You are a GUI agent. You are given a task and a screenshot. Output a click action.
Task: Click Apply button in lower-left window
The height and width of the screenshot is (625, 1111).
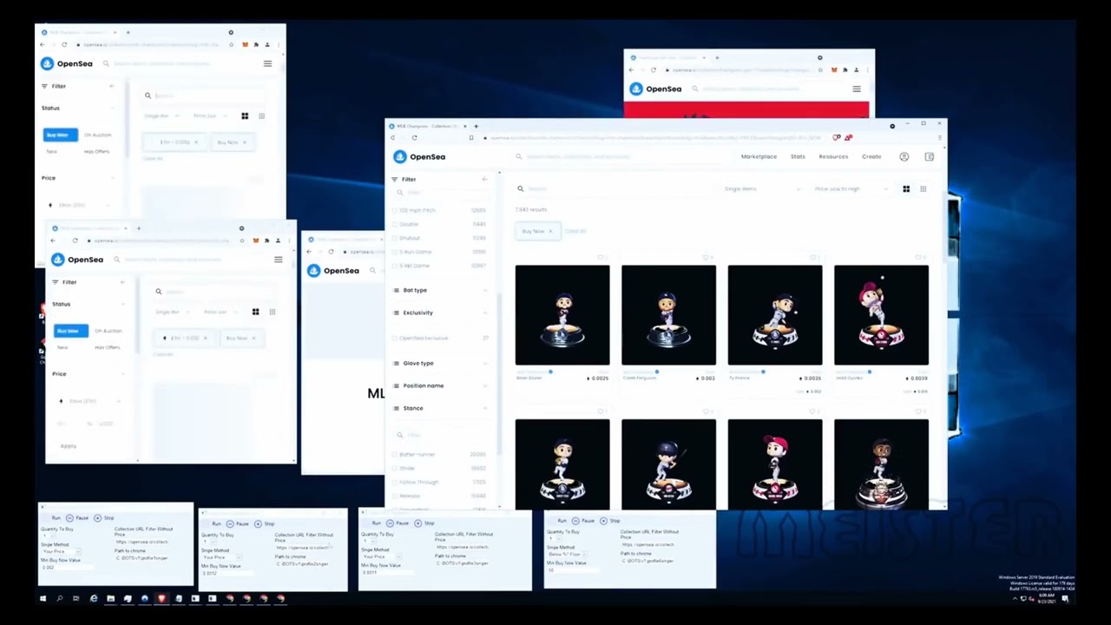(69, 446)
